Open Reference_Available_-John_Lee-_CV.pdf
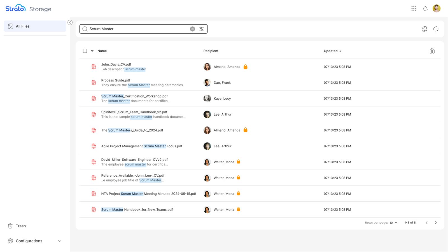Image resolution: width=448 pixels, height=252 pixels. [133, 176]
